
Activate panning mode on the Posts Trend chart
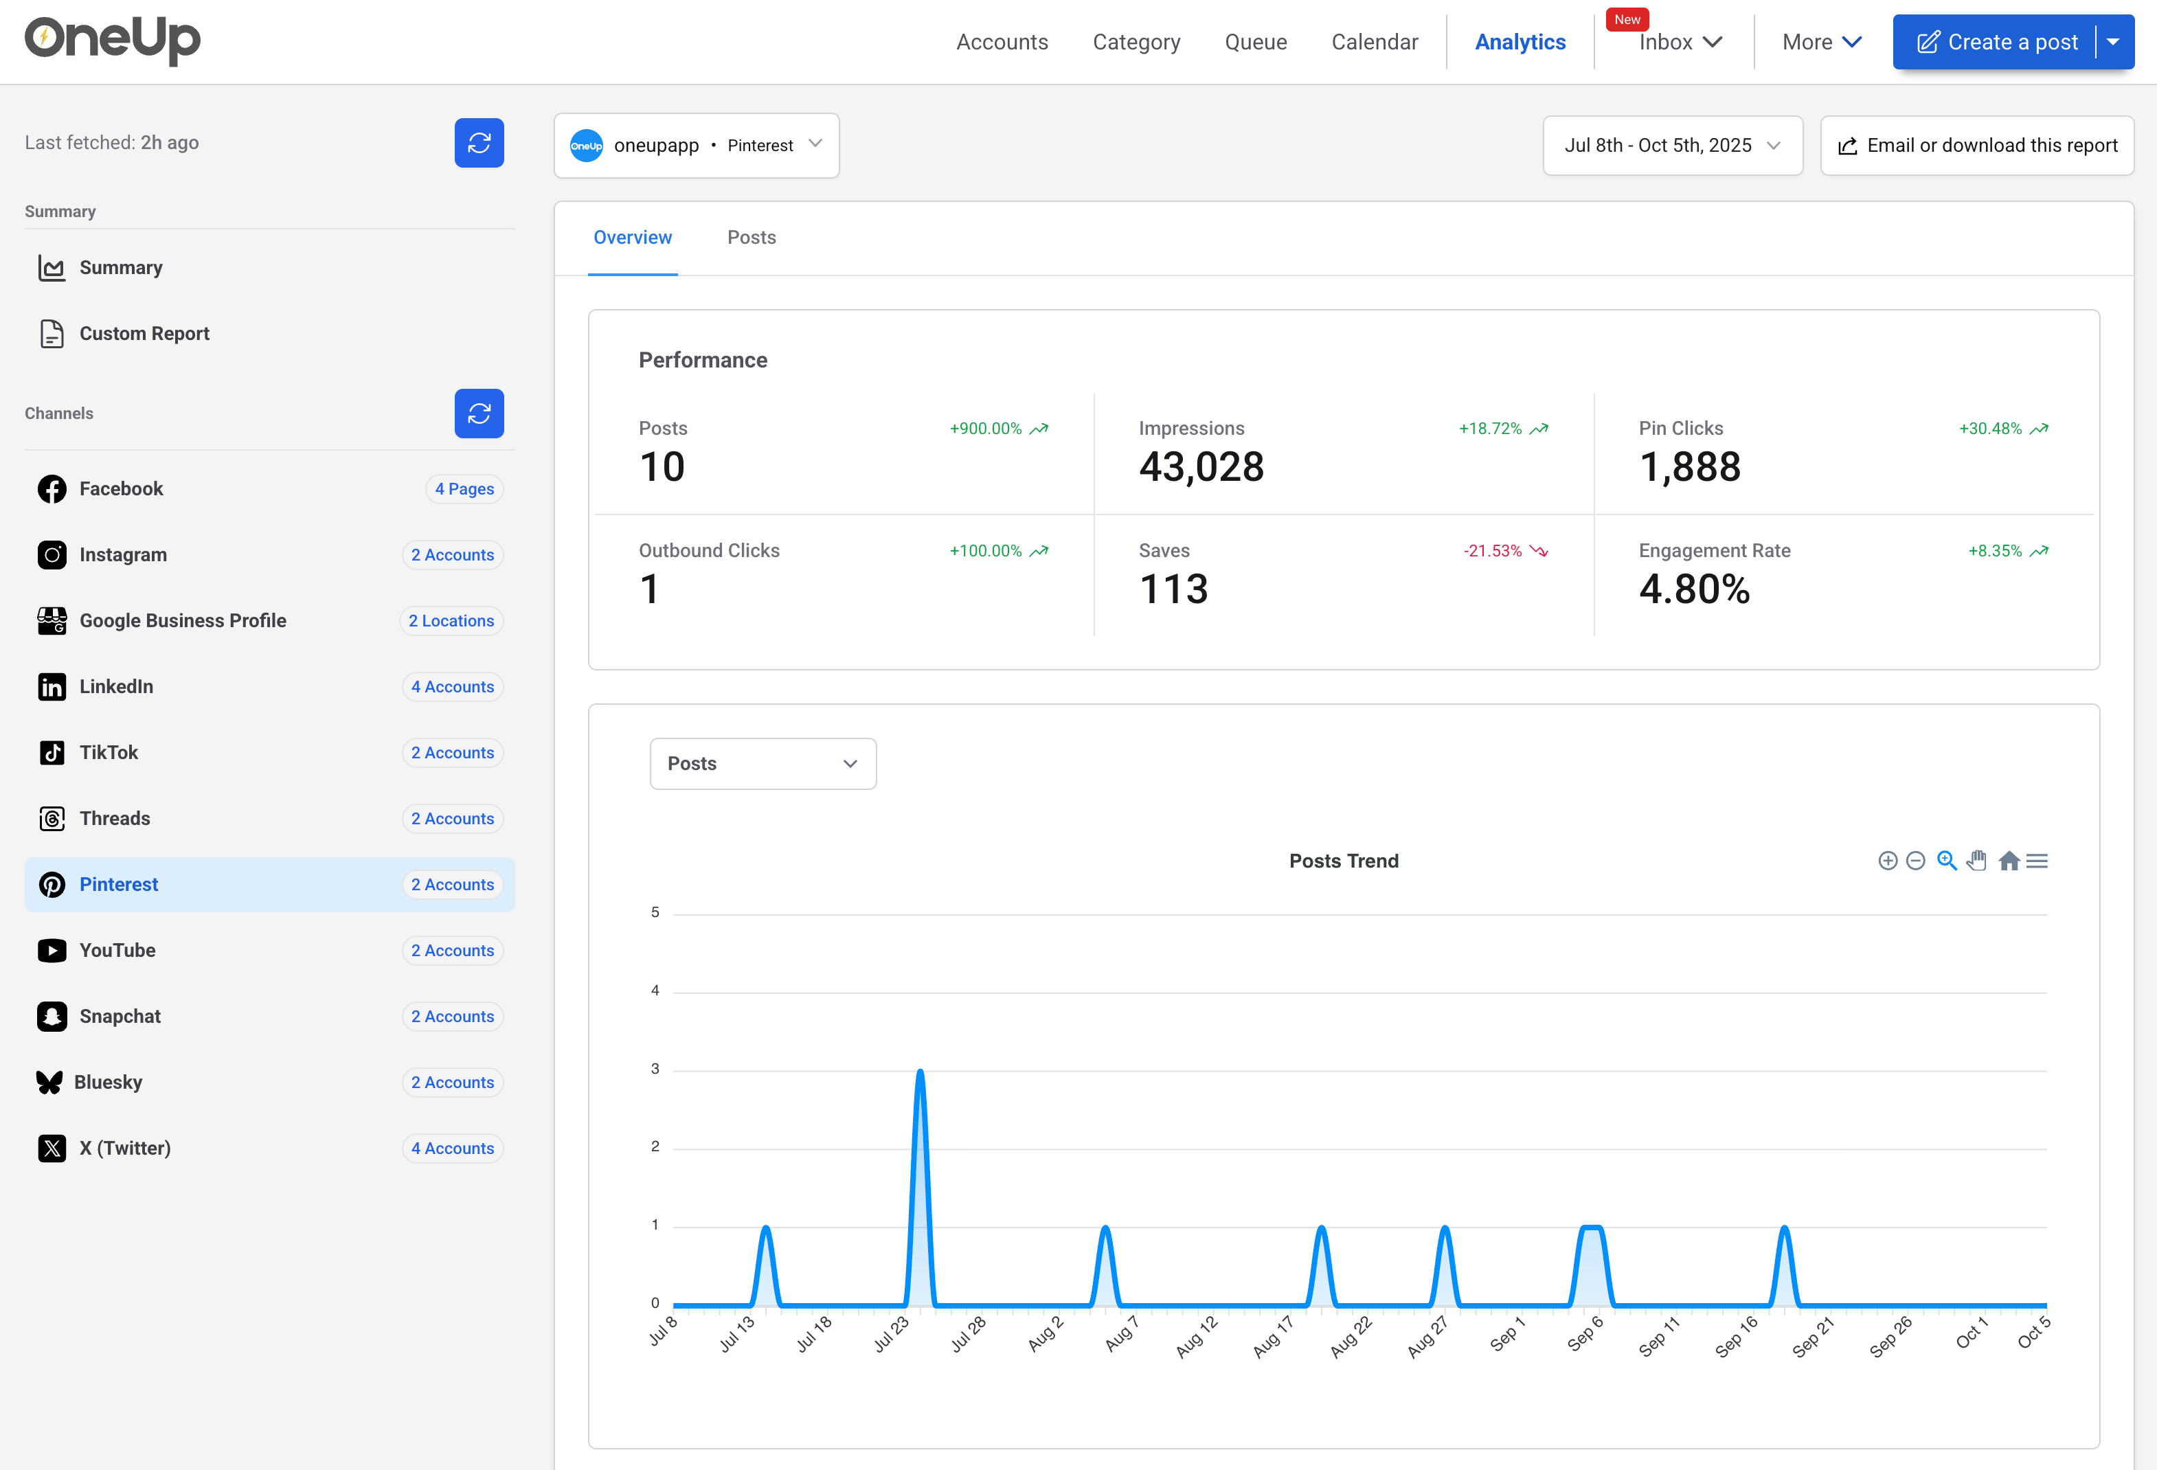1977,860
